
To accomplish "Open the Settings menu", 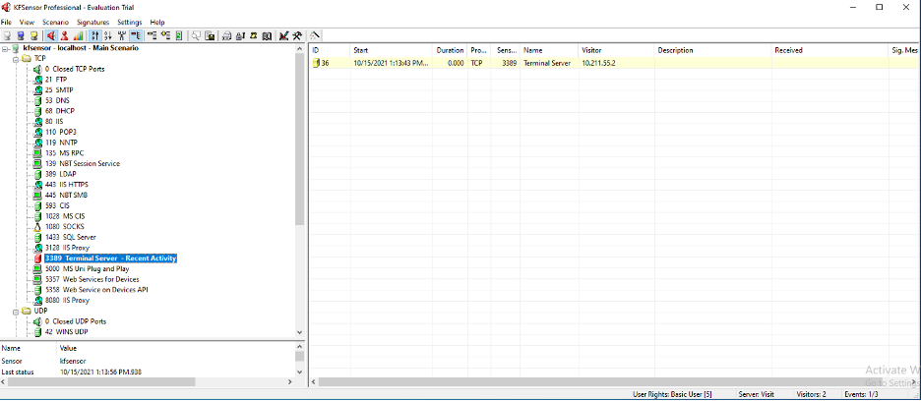I will tap(130, 22).
